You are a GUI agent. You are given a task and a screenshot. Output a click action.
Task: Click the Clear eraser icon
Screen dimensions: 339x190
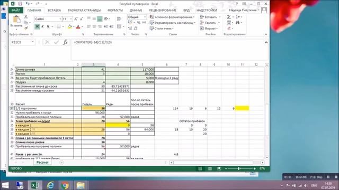click(x=229, y=28)
